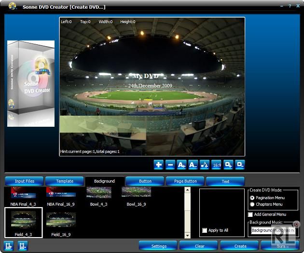Click the remove text A- icon
Screen dimensions: 304x253
pos(193,165)
